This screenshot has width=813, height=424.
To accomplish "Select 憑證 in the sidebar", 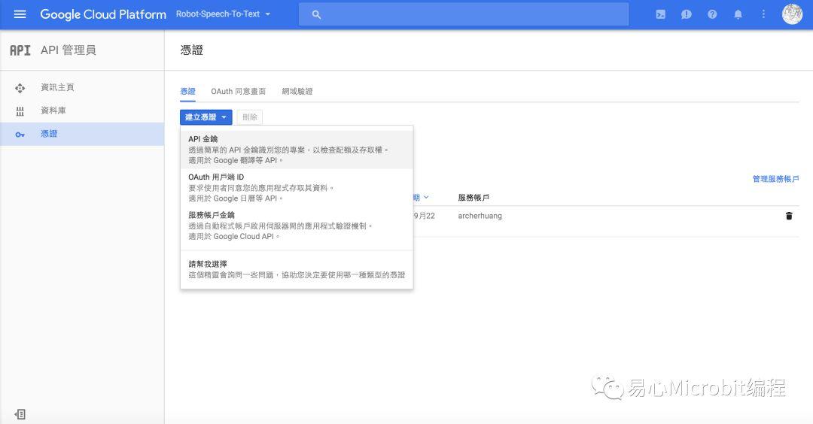I will click(82, 134).
